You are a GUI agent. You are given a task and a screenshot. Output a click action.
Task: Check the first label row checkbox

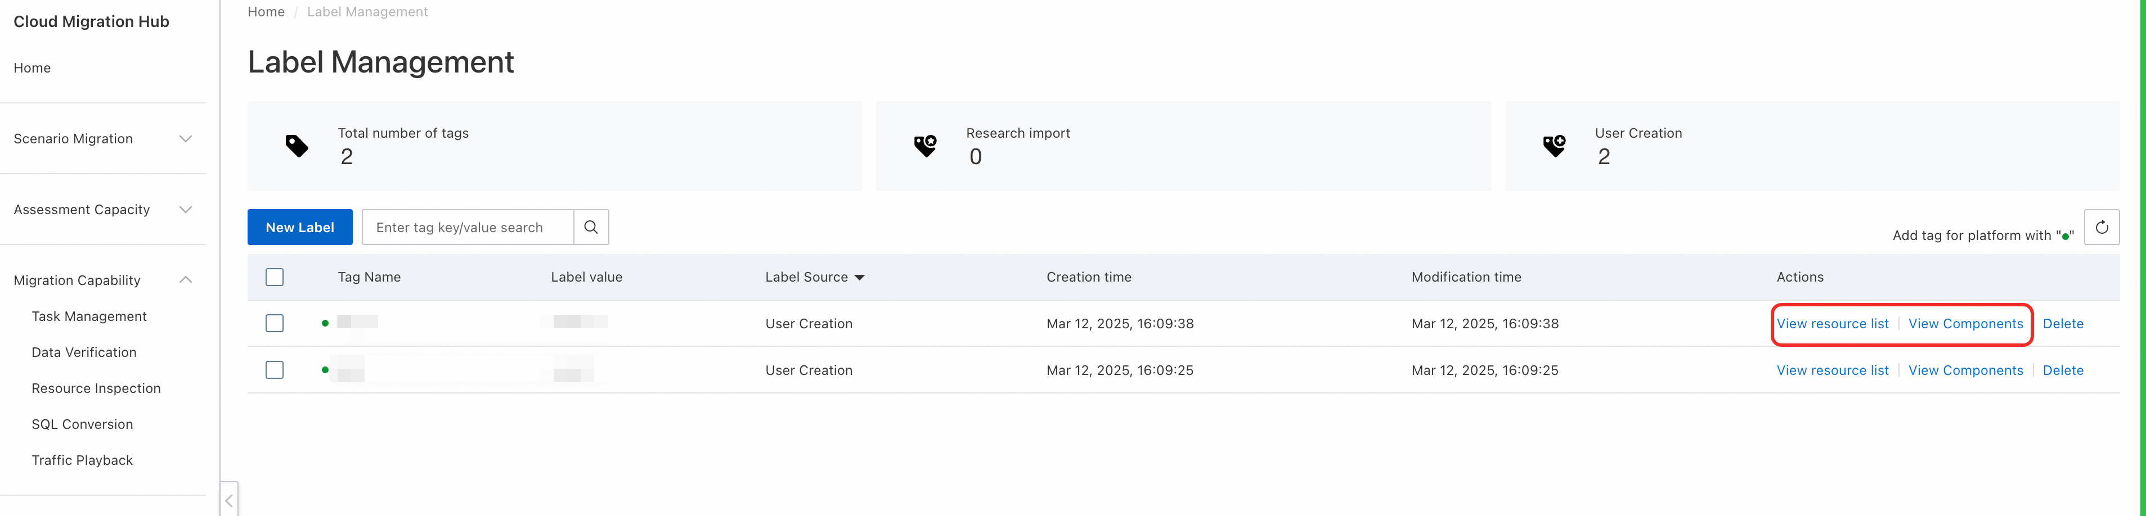tap(274, 324)
